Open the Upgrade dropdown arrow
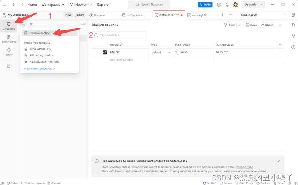Image resolution: width=298 pixels, height=185 pixels. pos(262,5)
